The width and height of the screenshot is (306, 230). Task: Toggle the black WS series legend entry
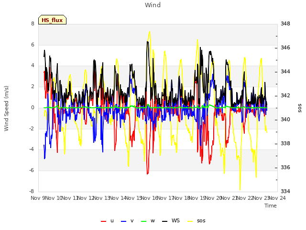(x=171, y=221)
